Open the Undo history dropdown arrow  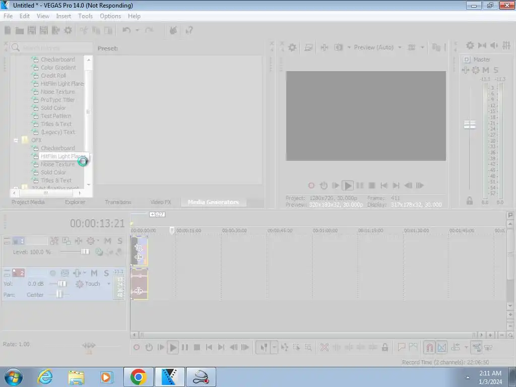138,30
